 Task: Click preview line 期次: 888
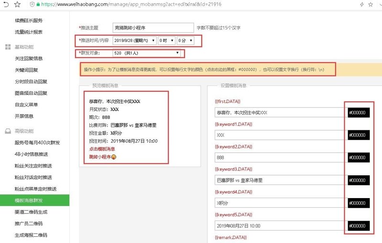click(x=99, y=117)
